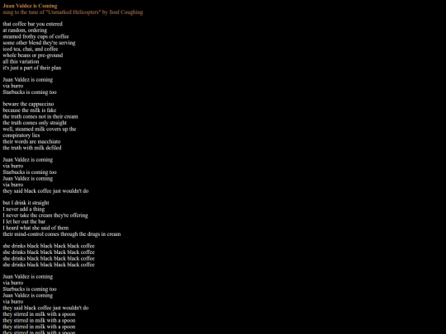Click the line "steamed frothy cups of coffee"

pos(36,36)
